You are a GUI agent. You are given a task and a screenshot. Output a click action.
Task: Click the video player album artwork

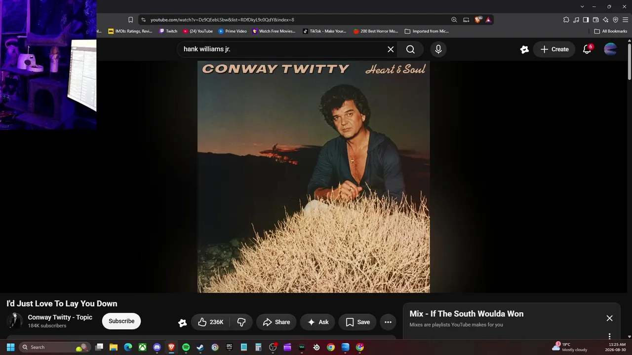[x=314, y=177]
